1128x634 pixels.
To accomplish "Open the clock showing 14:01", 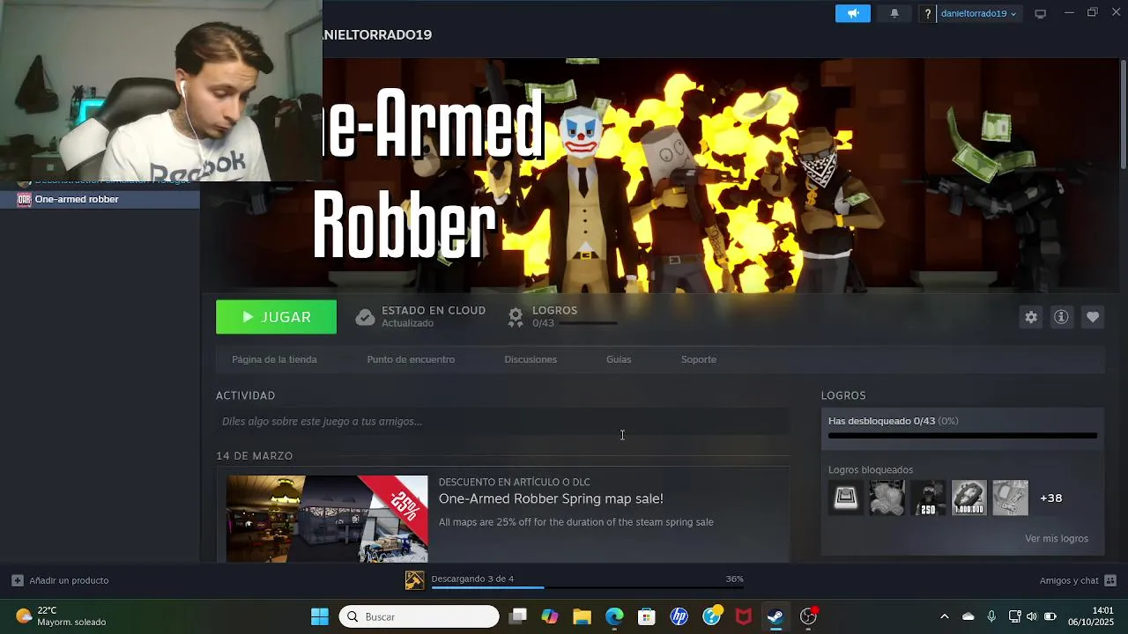I will pyautogui.click(x=1092, y=616).
